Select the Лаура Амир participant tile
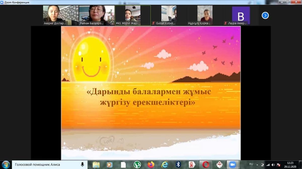 (241, 16)
